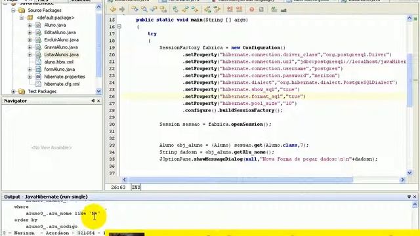Select the Source Packages folder

click(45, 10)
